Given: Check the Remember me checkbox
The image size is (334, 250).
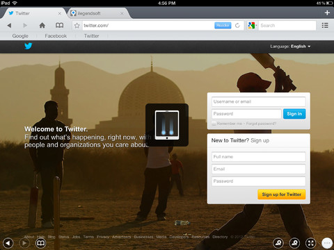Looking at the screenshot, I should point(214,124).
